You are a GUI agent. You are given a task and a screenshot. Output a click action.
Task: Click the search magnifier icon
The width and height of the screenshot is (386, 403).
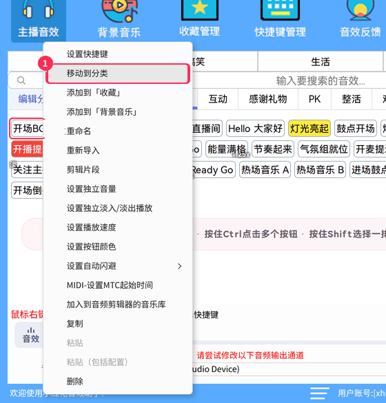[x=21, y=80]
